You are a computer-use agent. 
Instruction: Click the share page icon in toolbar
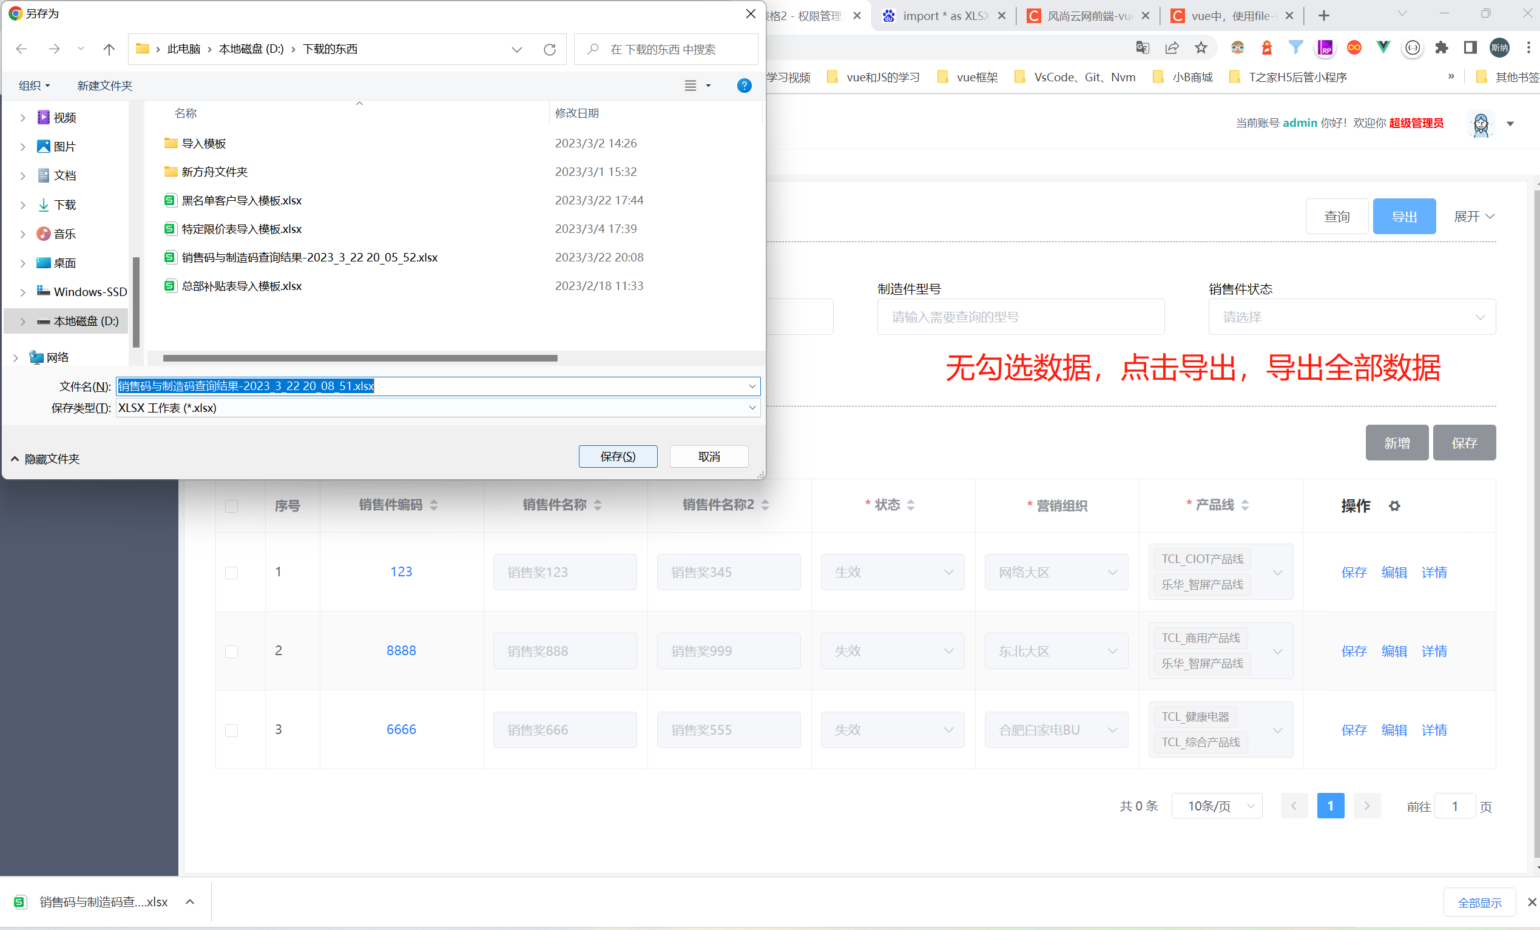pos(1171,47)
